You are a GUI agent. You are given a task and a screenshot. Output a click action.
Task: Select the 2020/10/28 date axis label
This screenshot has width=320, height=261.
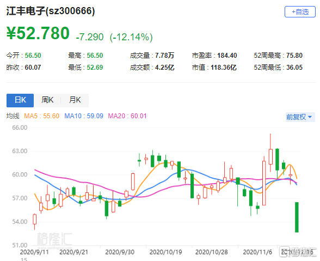211,252
